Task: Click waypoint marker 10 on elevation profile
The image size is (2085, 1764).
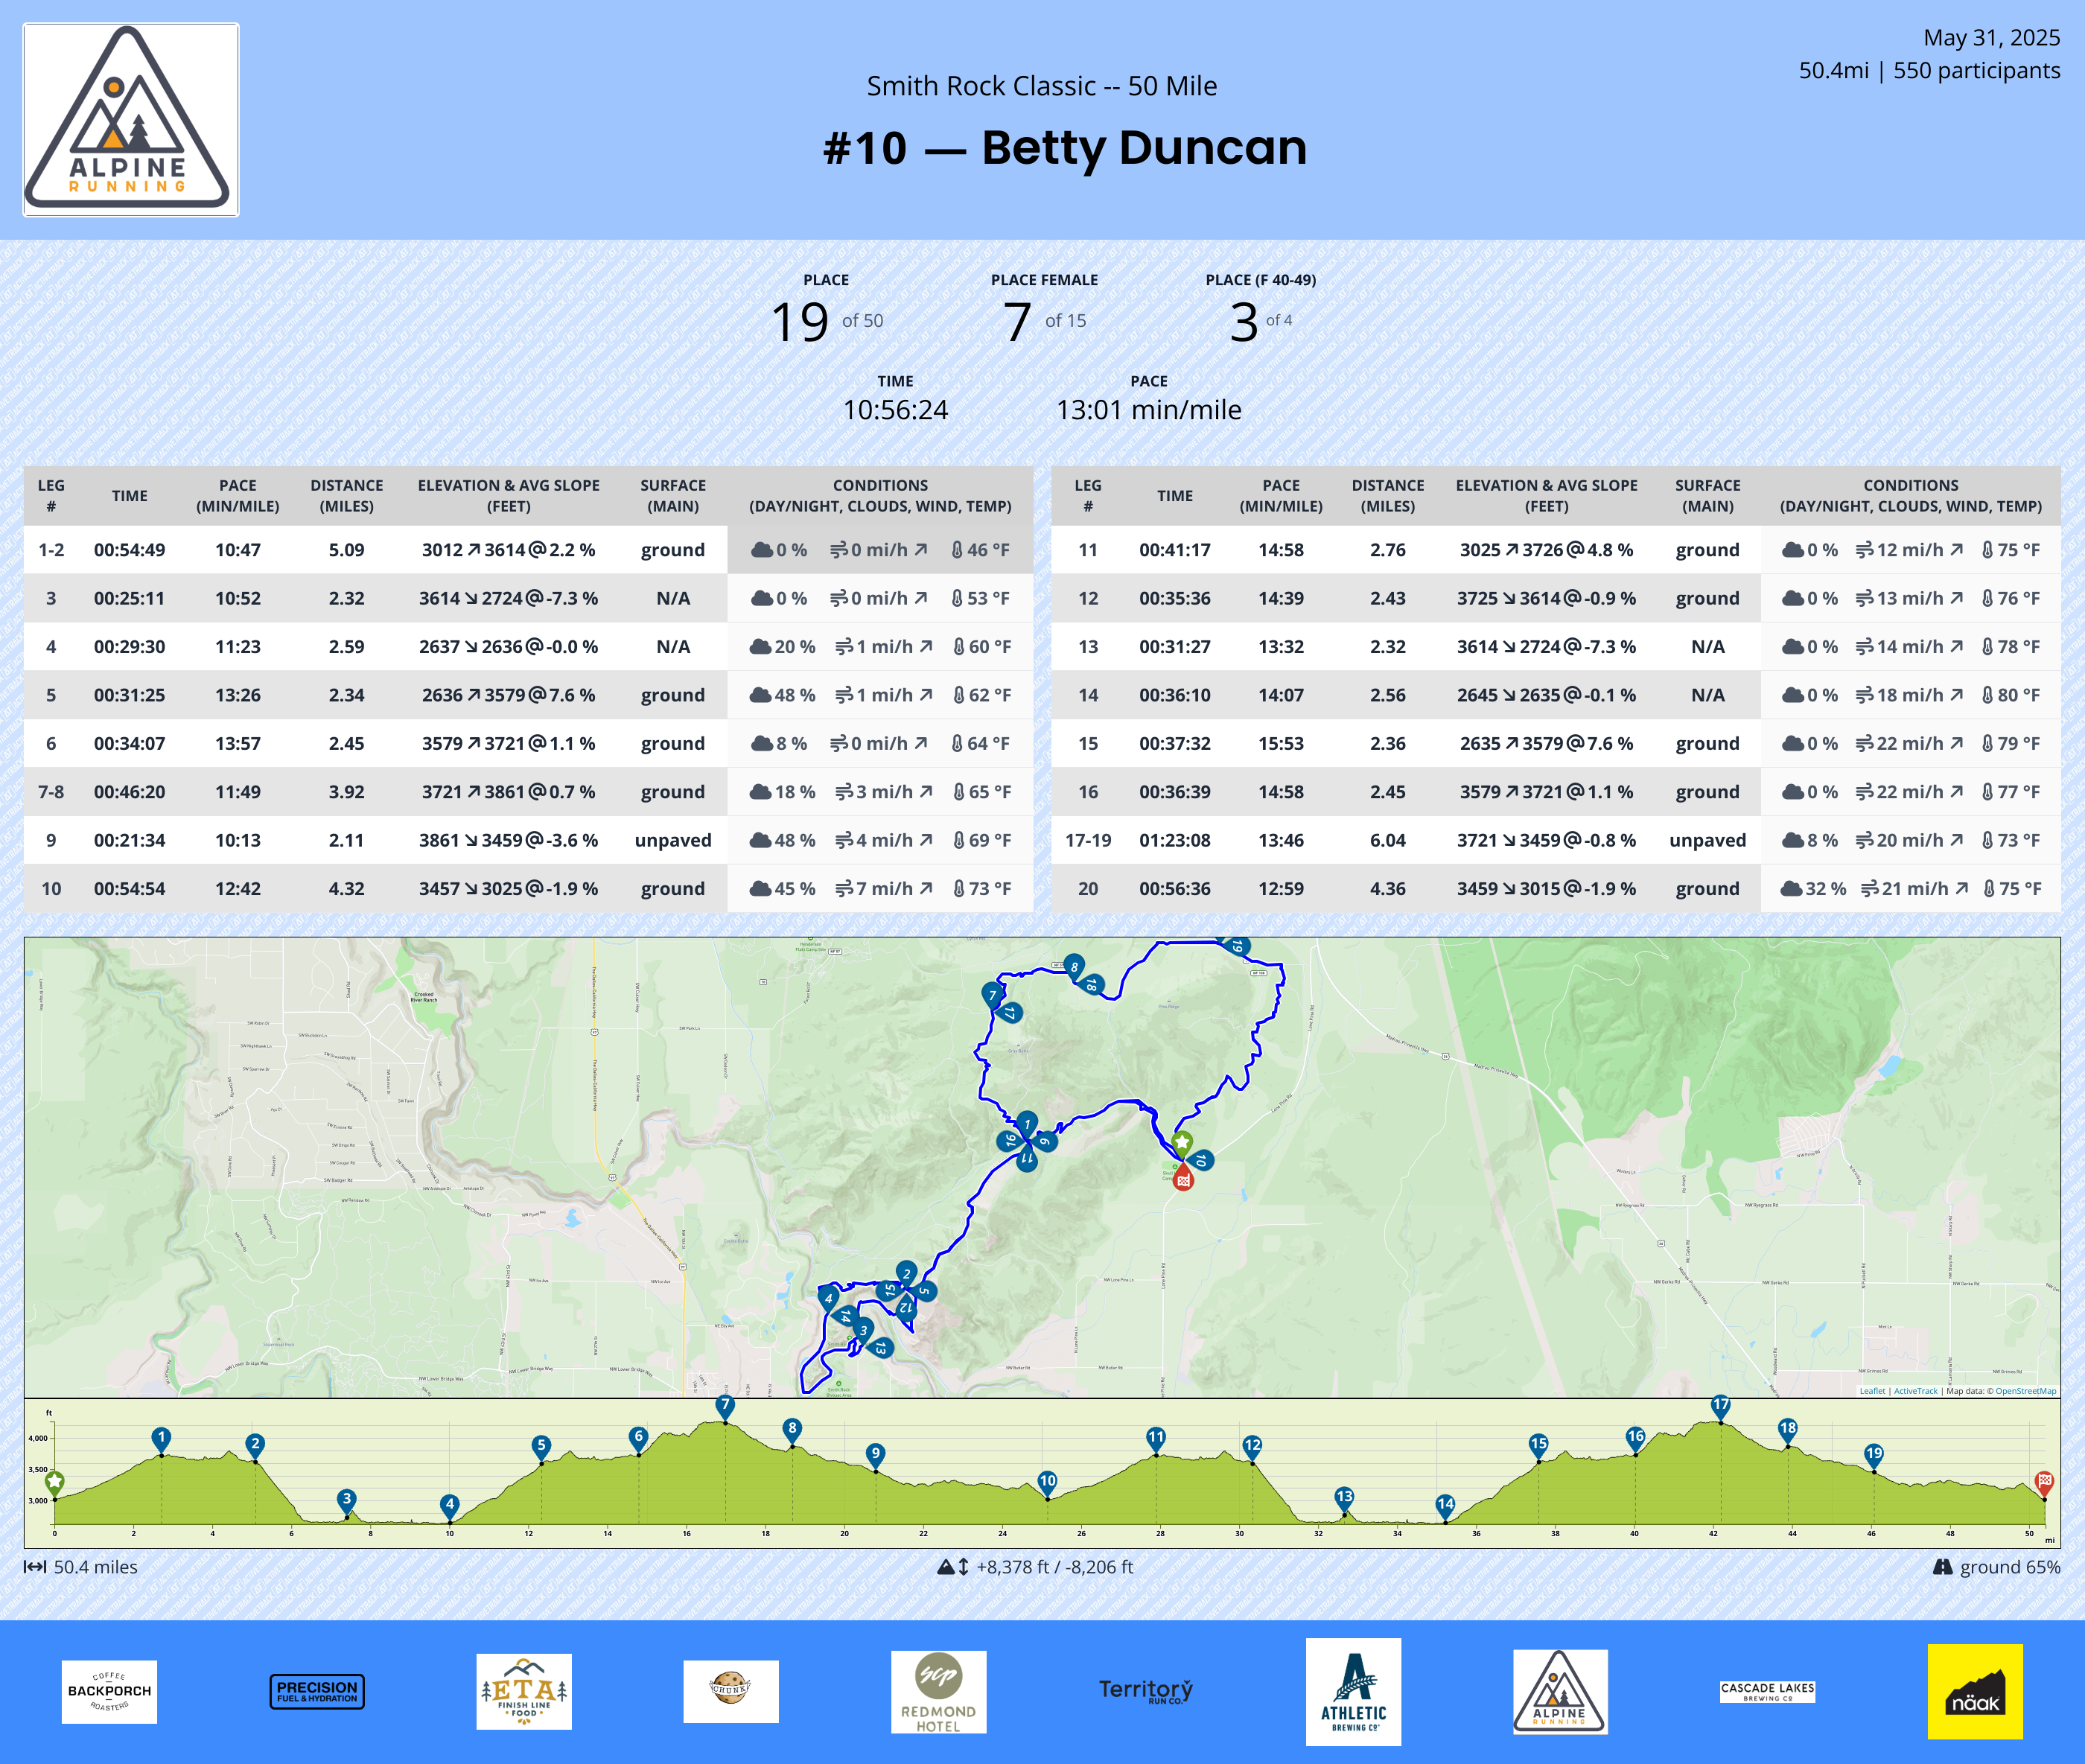Action: point(1047,1481)
